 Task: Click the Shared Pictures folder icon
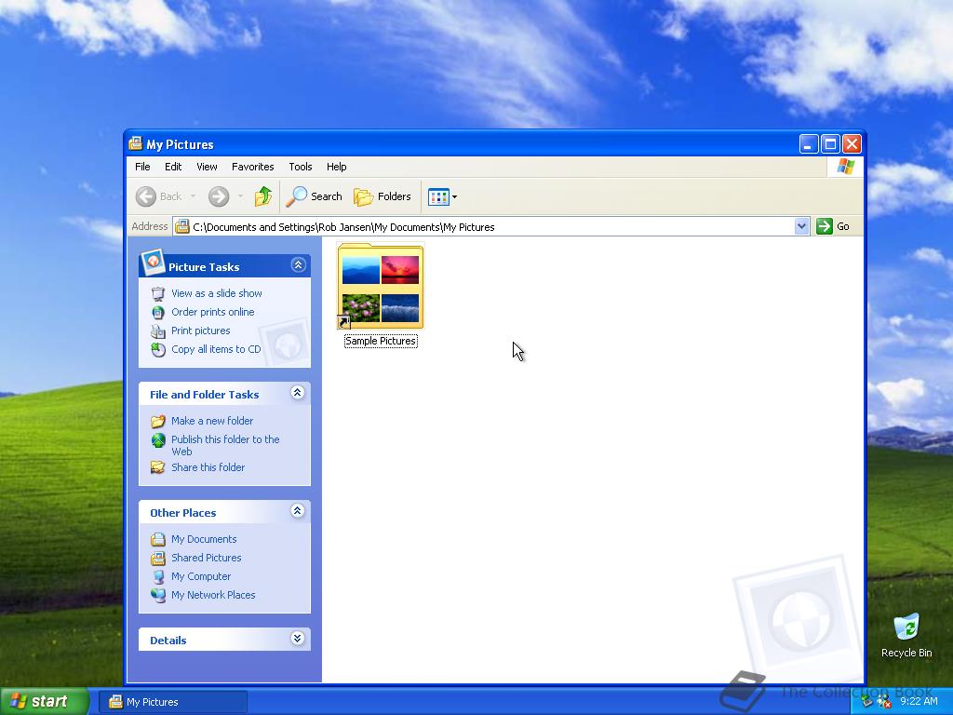point(158,559)
